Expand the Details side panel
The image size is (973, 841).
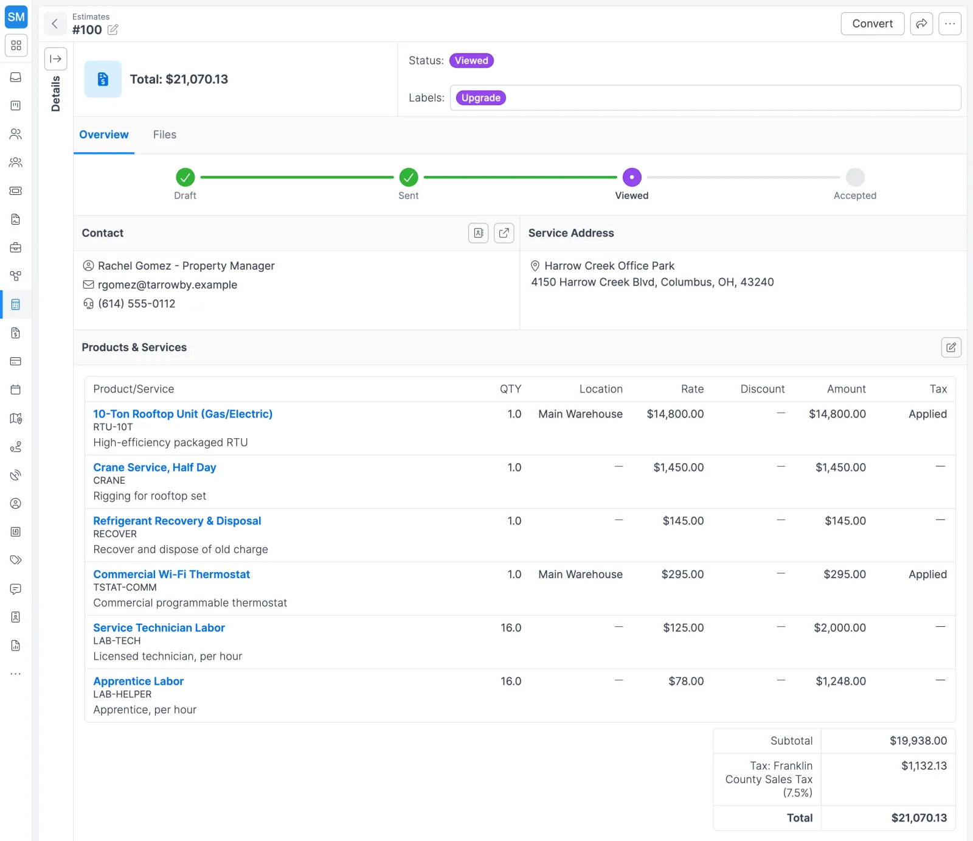pos(55,59)
